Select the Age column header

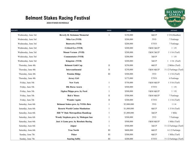[154, 30]
